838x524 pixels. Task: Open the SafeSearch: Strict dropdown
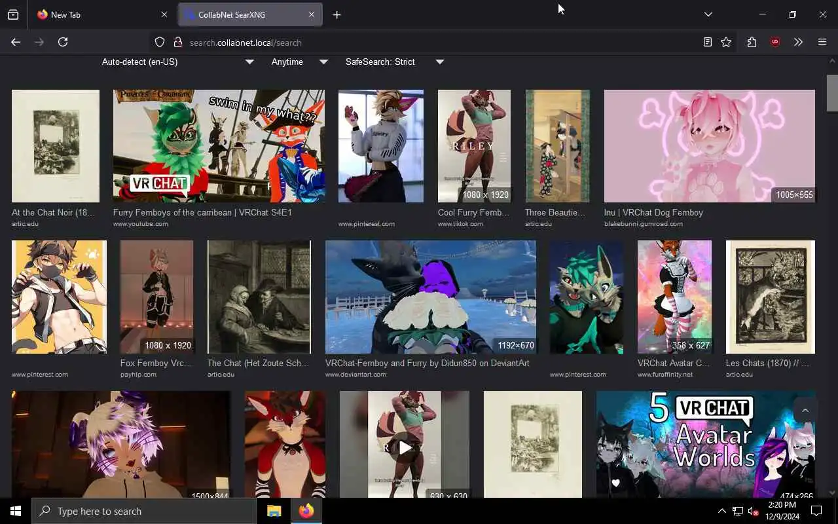tap(394, 62)
